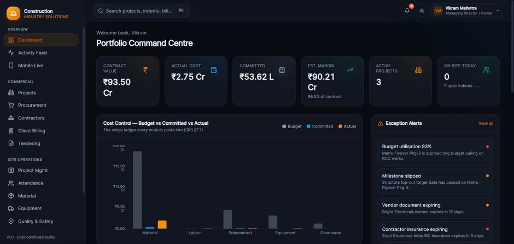Click the Contractors hard hat icon
Image resolution: width=514 pixels, height=244 pixels.
pyautogui.click(x=11, y=118)
